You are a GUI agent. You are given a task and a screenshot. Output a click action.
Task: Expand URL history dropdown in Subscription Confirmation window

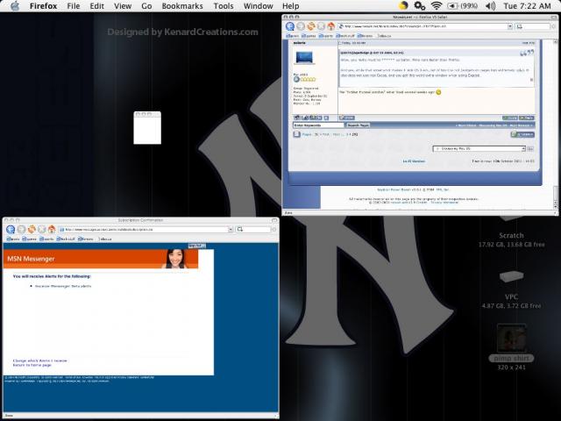(231, 230)
